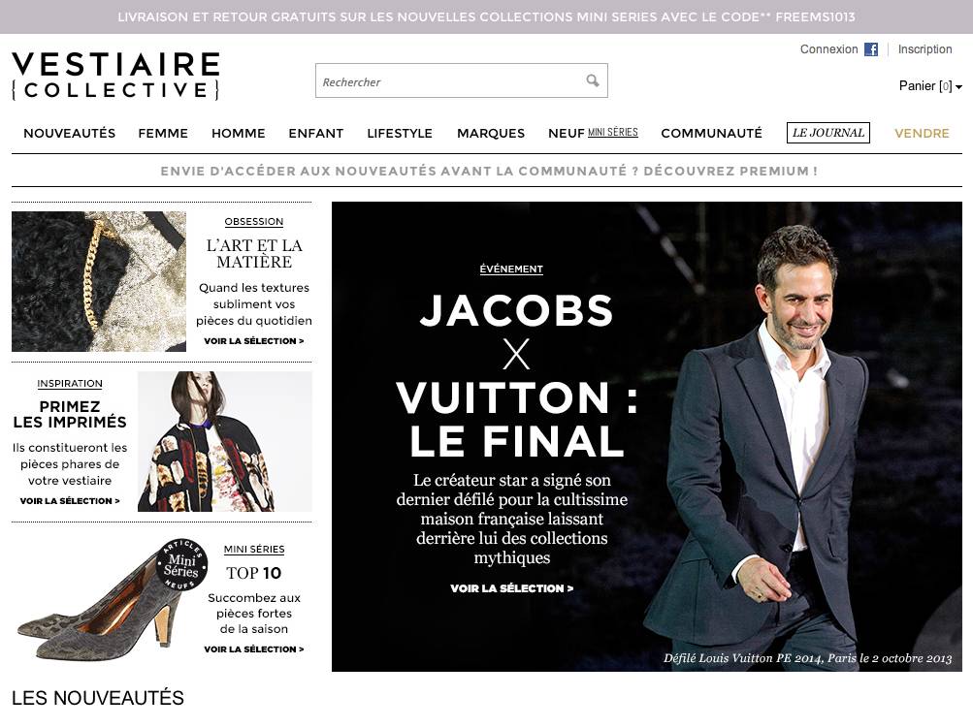The image size is (973, 728).
Task: Click the Découvrez Premium banner
Action: (489, 172)
